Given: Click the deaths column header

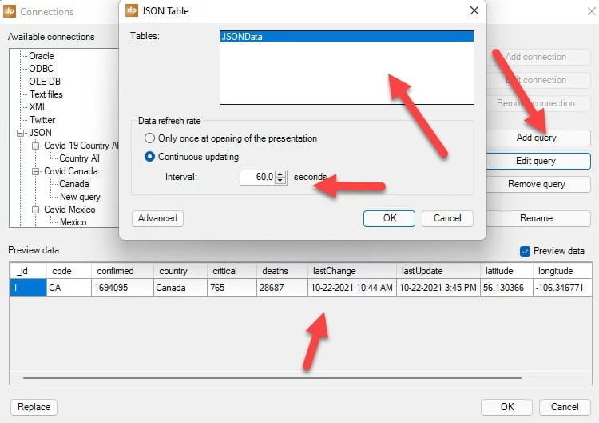Looking at the screenshot, I should click(x=282, y=271).
